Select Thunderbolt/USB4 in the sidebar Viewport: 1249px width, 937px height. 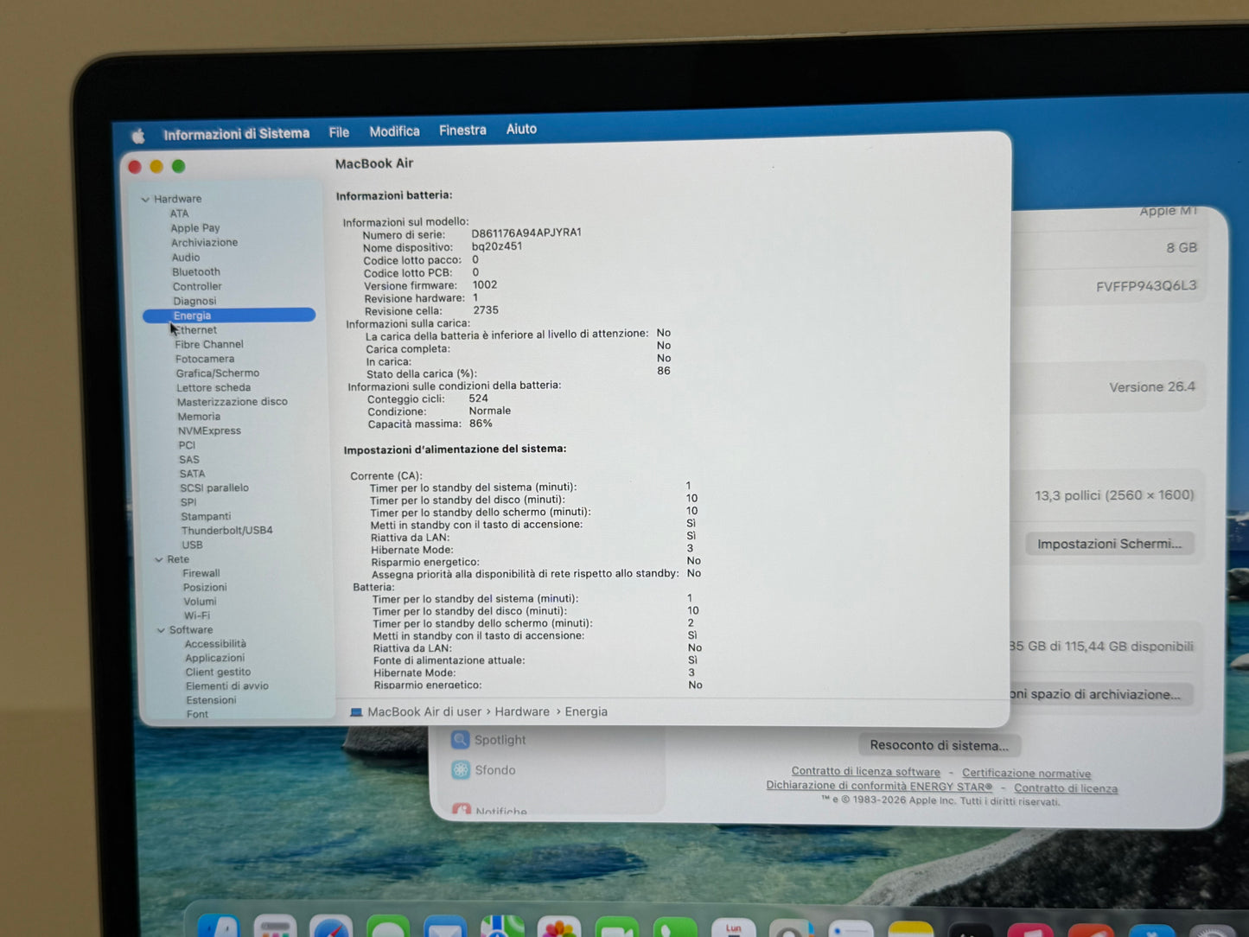click(x=226, y=530)
